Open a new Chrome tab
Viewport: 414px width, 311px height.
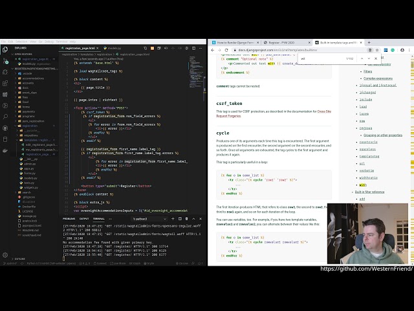(369, 42)
